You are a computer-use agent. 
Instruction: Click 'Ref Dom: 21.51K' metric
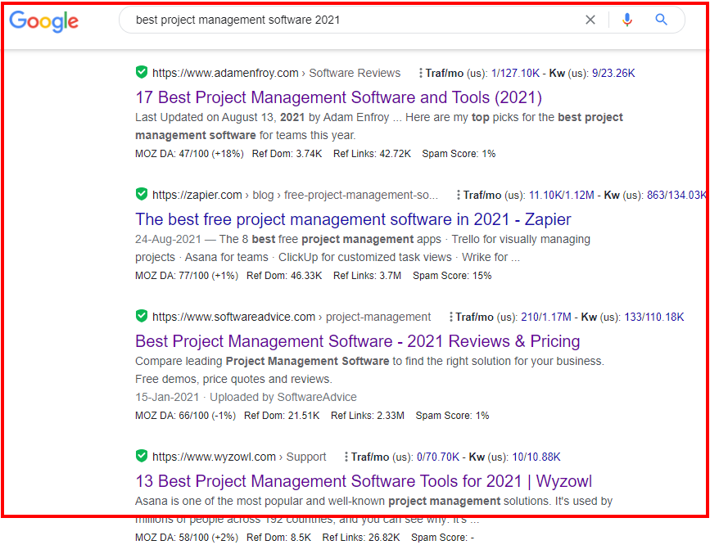[x=282, y=415]
